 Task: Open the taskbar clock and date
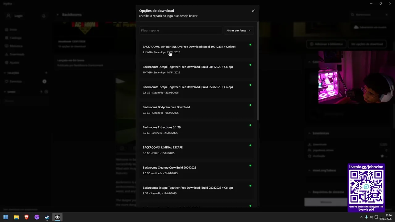(386, 217)
